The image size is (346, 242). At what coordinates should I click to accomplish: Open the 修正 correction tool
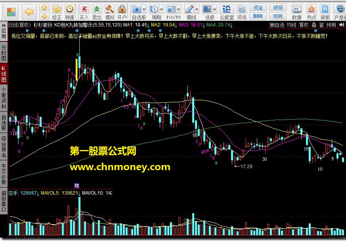57,12
